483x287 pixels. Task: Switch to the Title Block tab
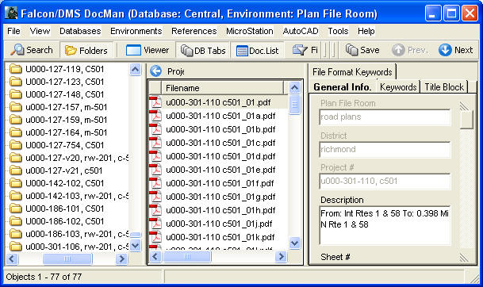point(444,87)
